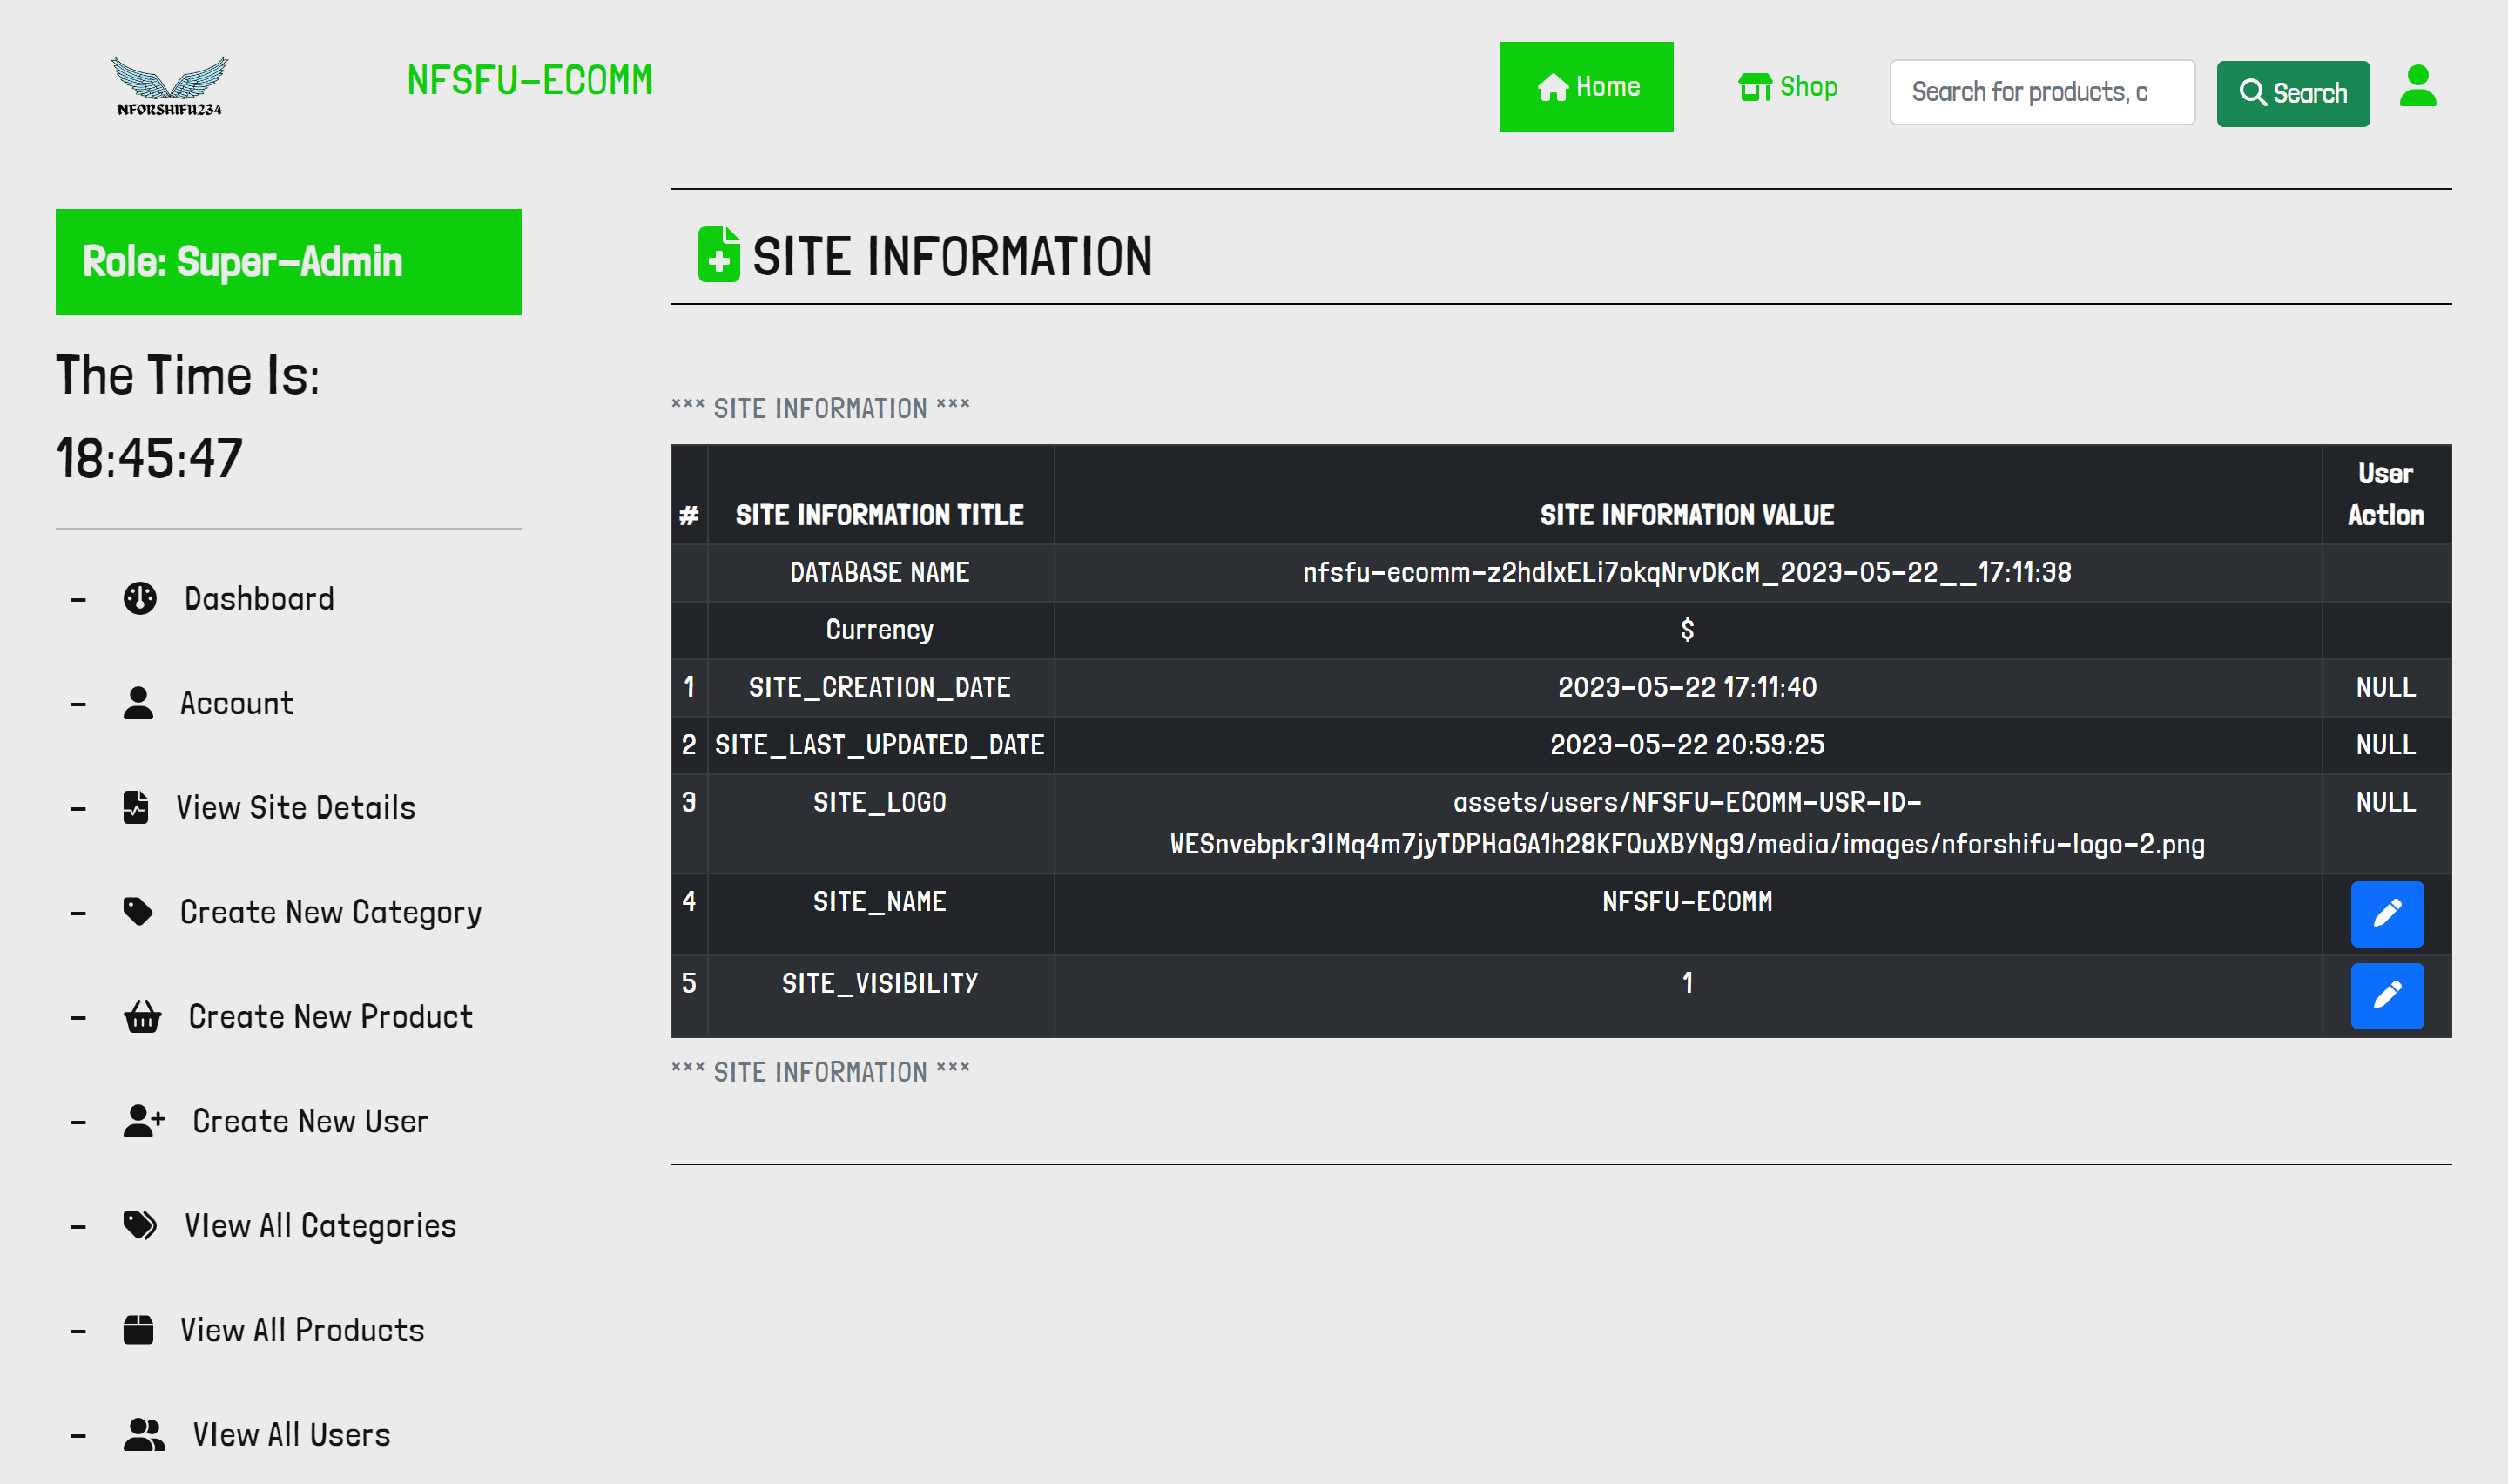Click the Create New User person-plus icon
The height and width of the screenshot is (1484, 2508).
[143, 1121]
